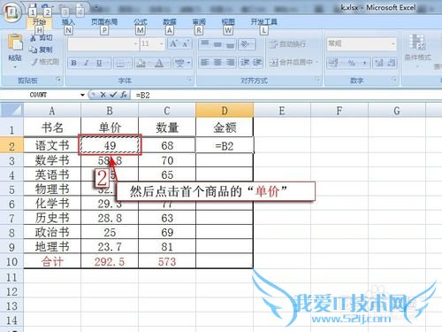Viewport: 442px width, 332px height.
Task: Open the round Office button menu
Action: point(11,12)
